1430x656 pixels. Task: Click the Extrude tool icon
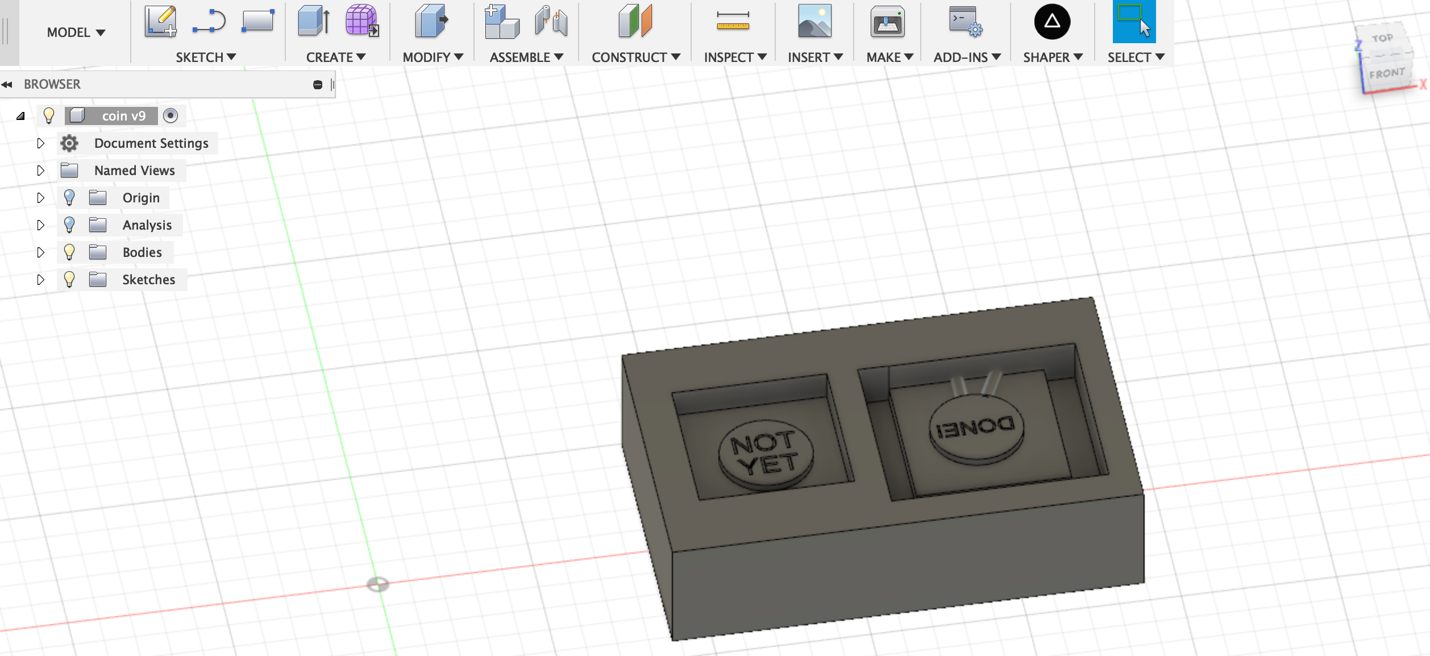click(x=314, y=22)
